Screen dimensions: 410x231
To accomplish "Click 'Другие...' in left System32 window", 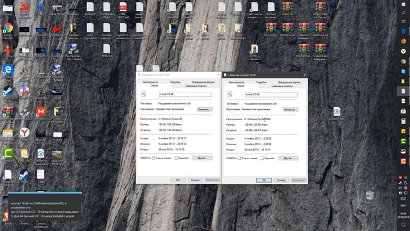I will click(x=202, y=158).
